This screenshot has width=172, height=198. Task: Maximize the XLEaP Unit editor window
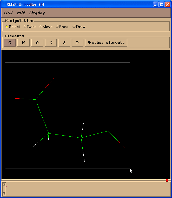pyautogui.click(x=162, y=4)
